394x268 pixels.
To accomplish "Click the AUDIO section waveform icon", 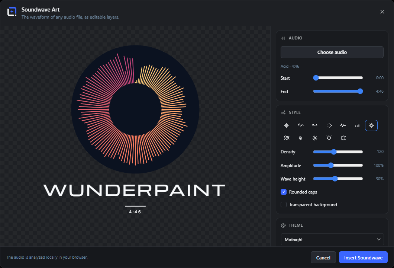I will (x=283, y=38).
